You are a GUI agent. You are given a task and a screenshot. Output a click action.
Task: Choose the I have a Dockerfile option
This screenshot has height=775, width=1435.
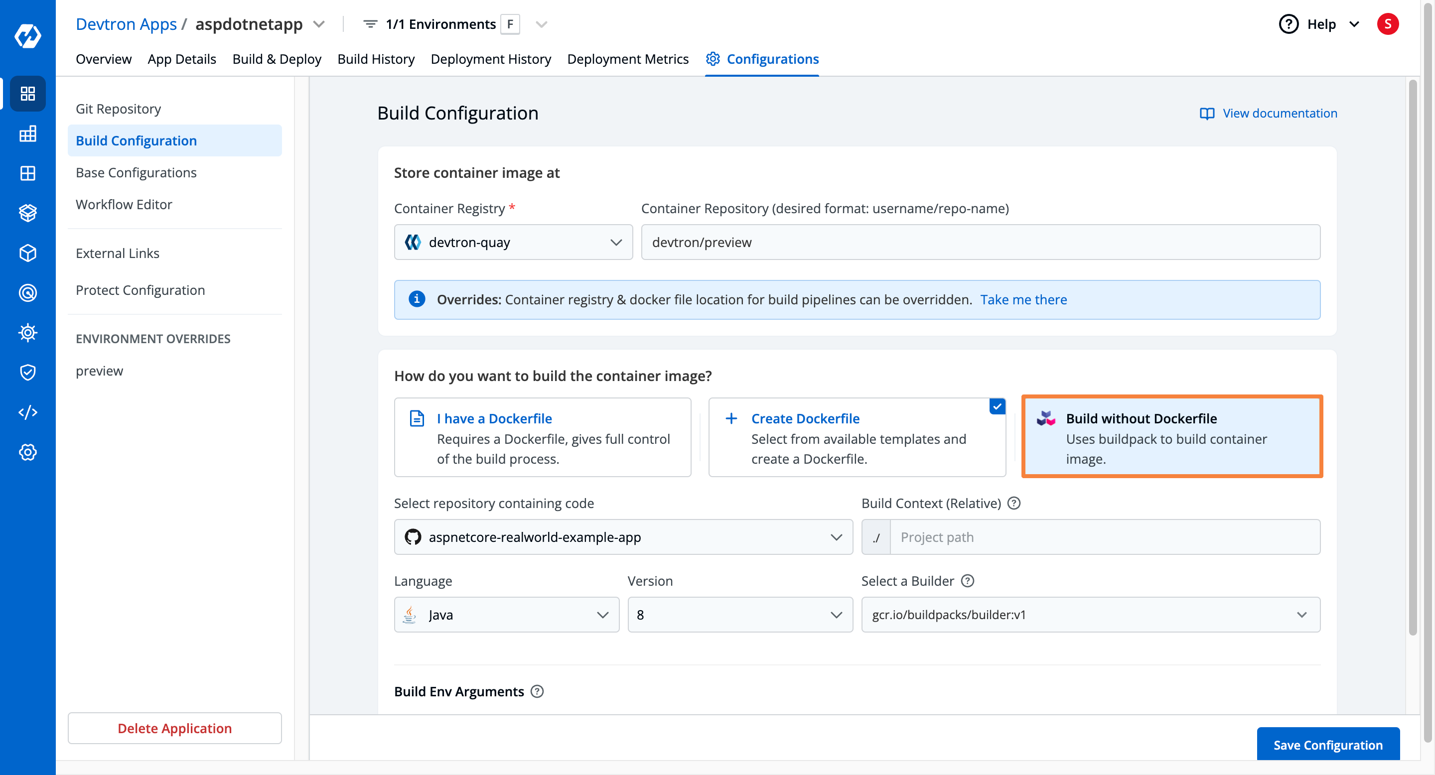[x=542, y=437]
